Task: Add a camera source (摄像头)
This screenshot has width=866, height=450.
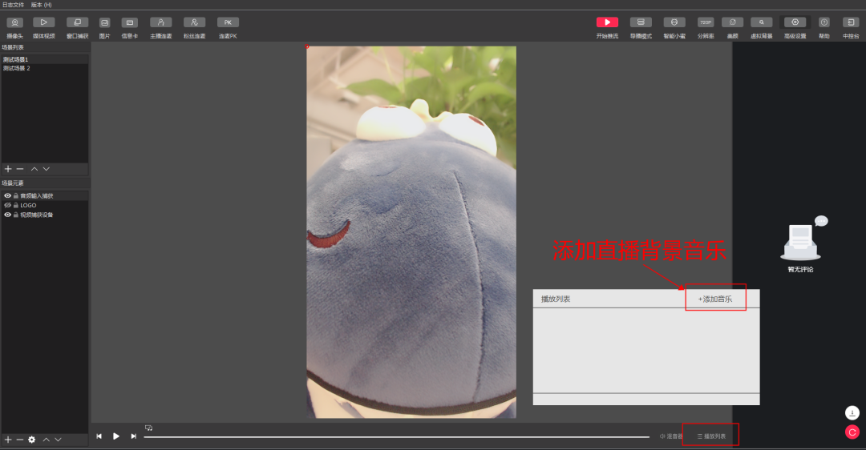Action: [14, 27]
